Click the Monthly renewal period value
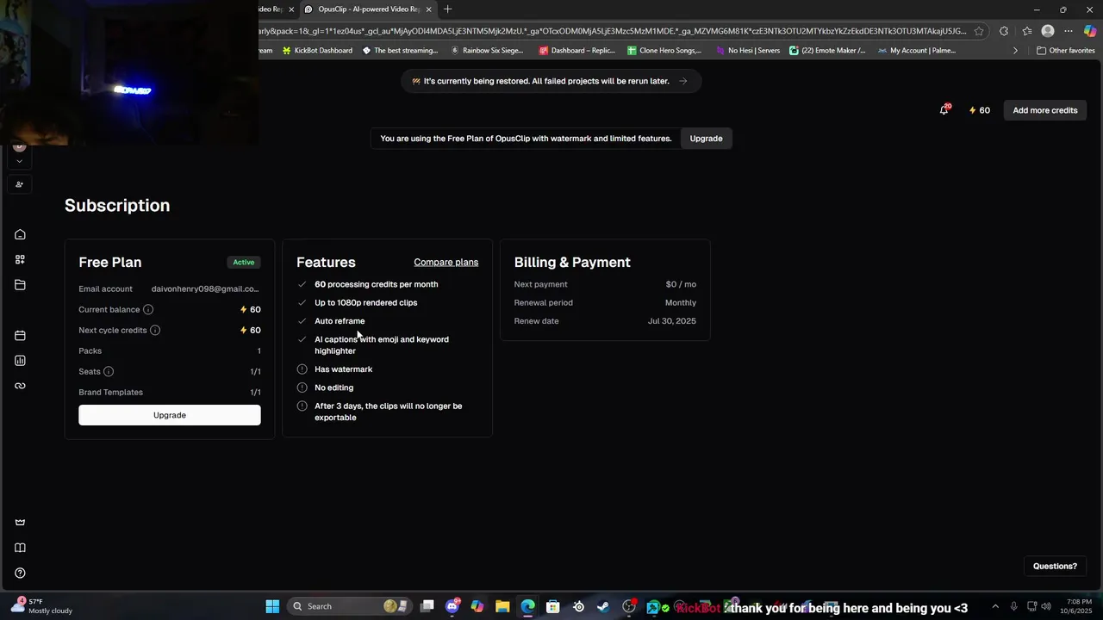1103x620 pixels. [x=681, y=302]
